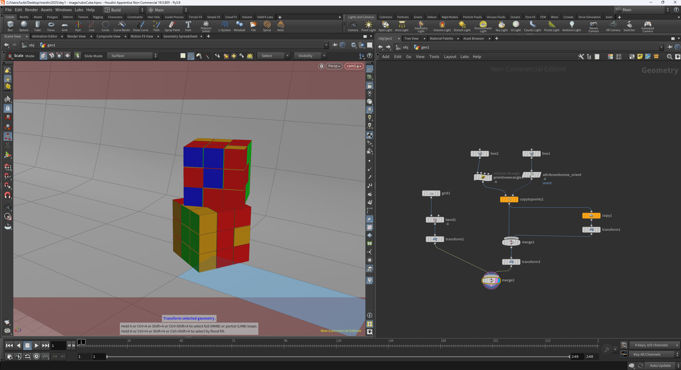This screenshot has width=681, height=370.
Task: Add a VR Camera
Action: tap(613, 26)
